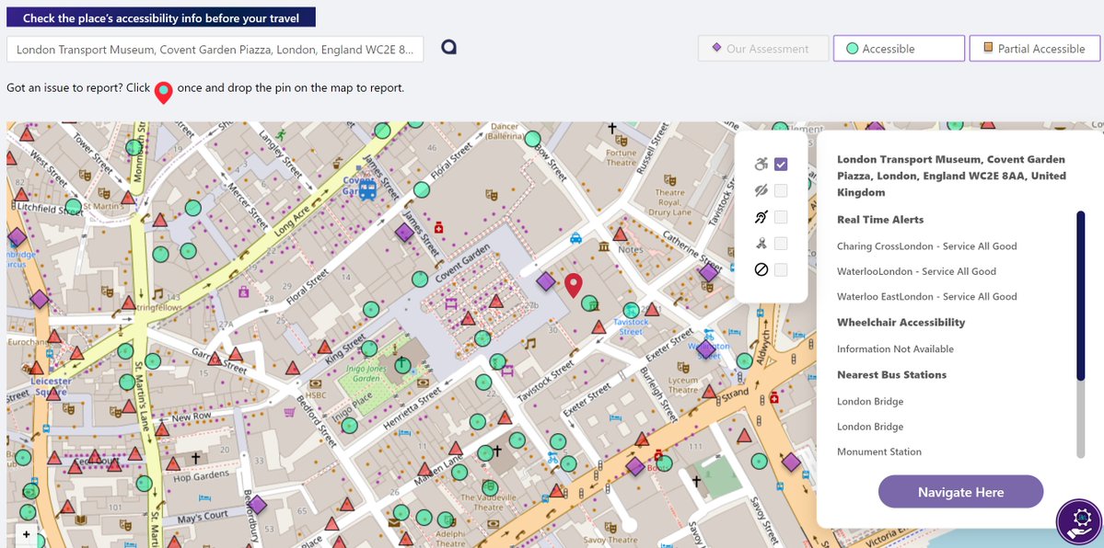
Task: Zoom in the map with plus button
Action: 27,534
